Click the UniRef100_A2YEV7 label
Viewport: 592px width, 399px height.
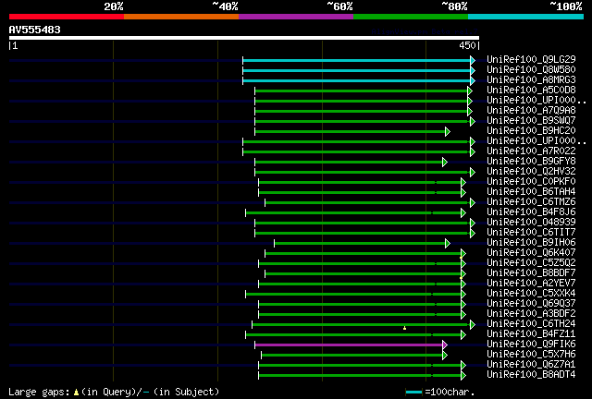tap(531, 284)
